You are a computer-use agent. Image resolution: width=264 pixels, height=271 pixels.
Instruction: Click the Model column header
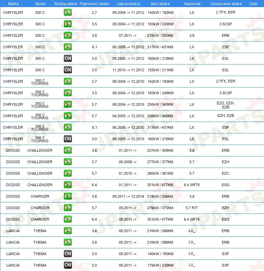[x=40, y=4]
